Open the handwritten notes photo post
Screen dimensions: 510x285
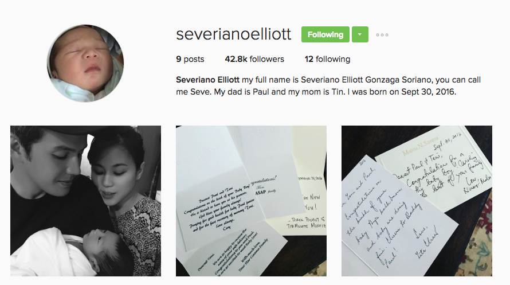pyautogui.click(x=417, y=201)
